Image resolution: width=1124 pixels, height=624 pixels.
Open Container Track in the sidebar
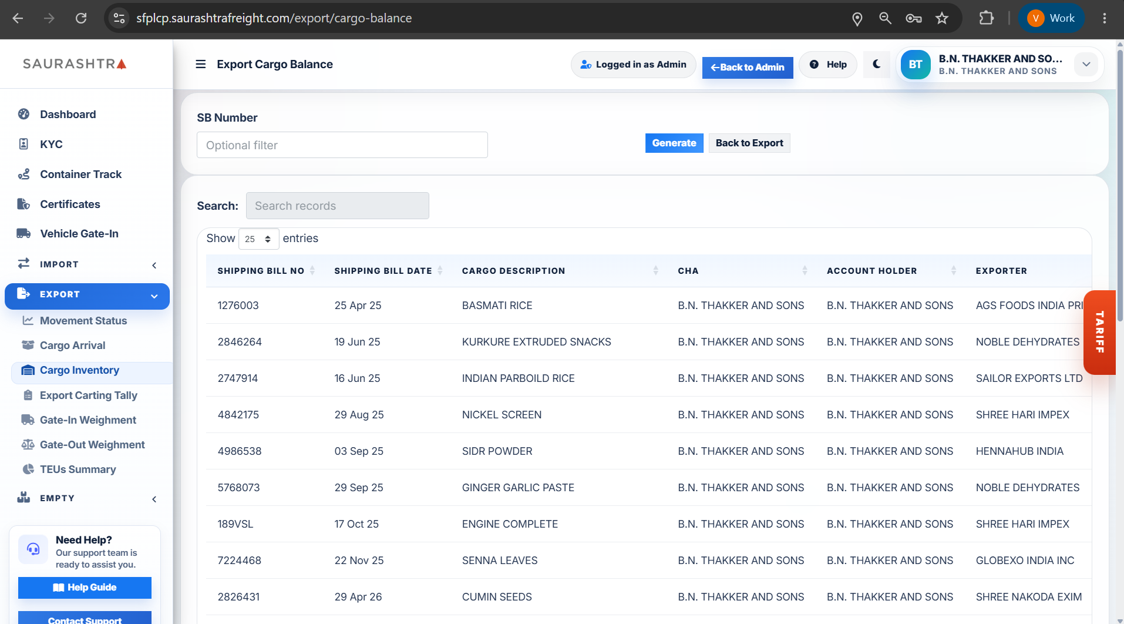coord(80,174)
